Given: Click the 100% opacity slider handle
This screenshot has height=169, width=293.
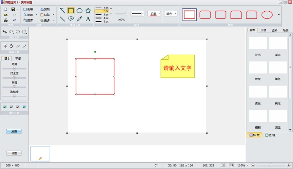Looking at the screenshot, I should click(x=126, y=14).
